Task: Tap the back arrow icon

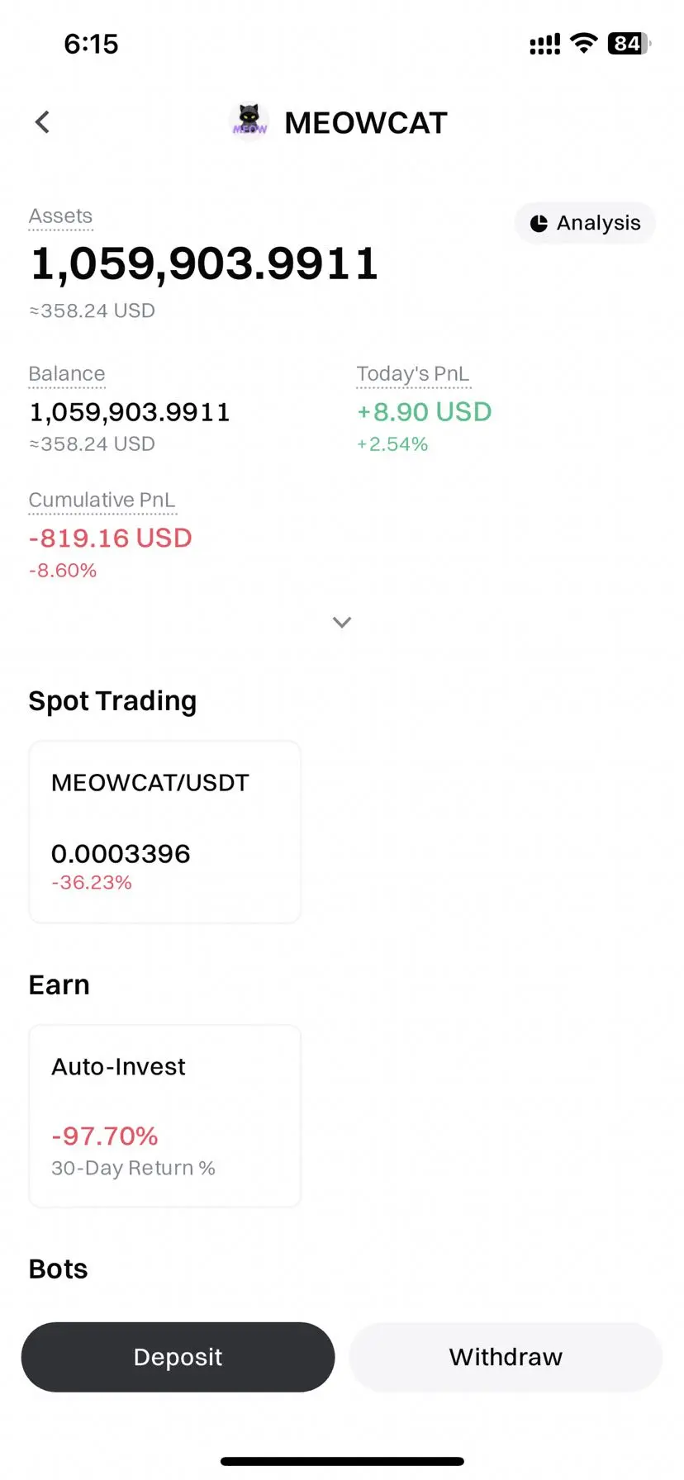Action: (x=42, y=122)
